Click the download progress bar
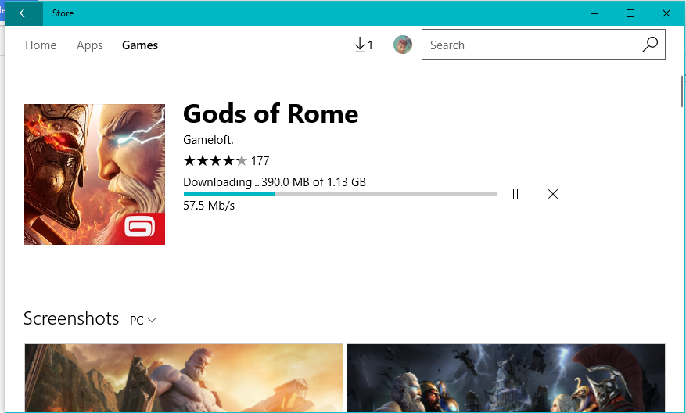Screen dimensions: 686x413 coord(340,194)
